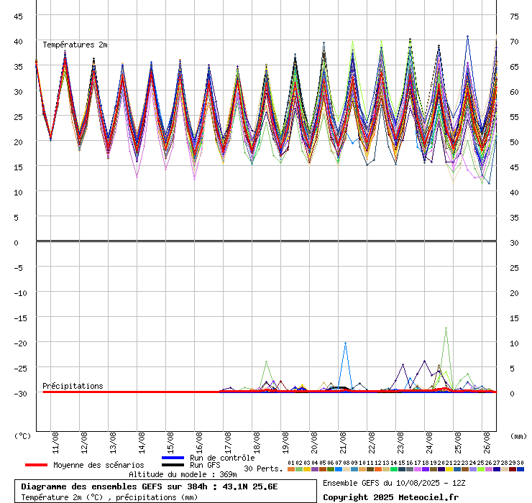Viewport: 532px width, 503px height.
Task: Click the violet swatch labeled 18
Action: pyautogui.click(x=426, y=469)
